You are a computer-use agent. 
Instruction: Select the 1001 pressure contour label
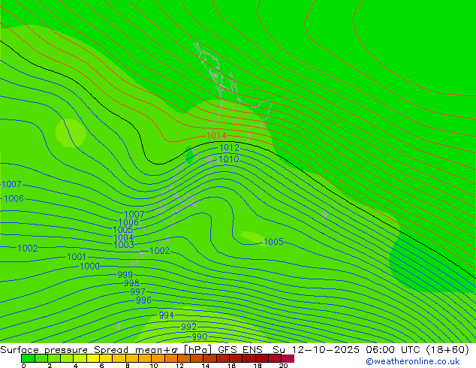[x=77, y=257]
